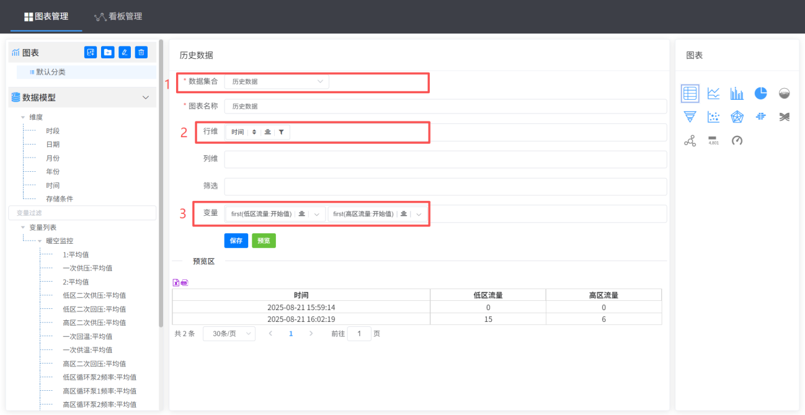
Task: Click the 变量过滤 filter input field
Action: point(82,213)
